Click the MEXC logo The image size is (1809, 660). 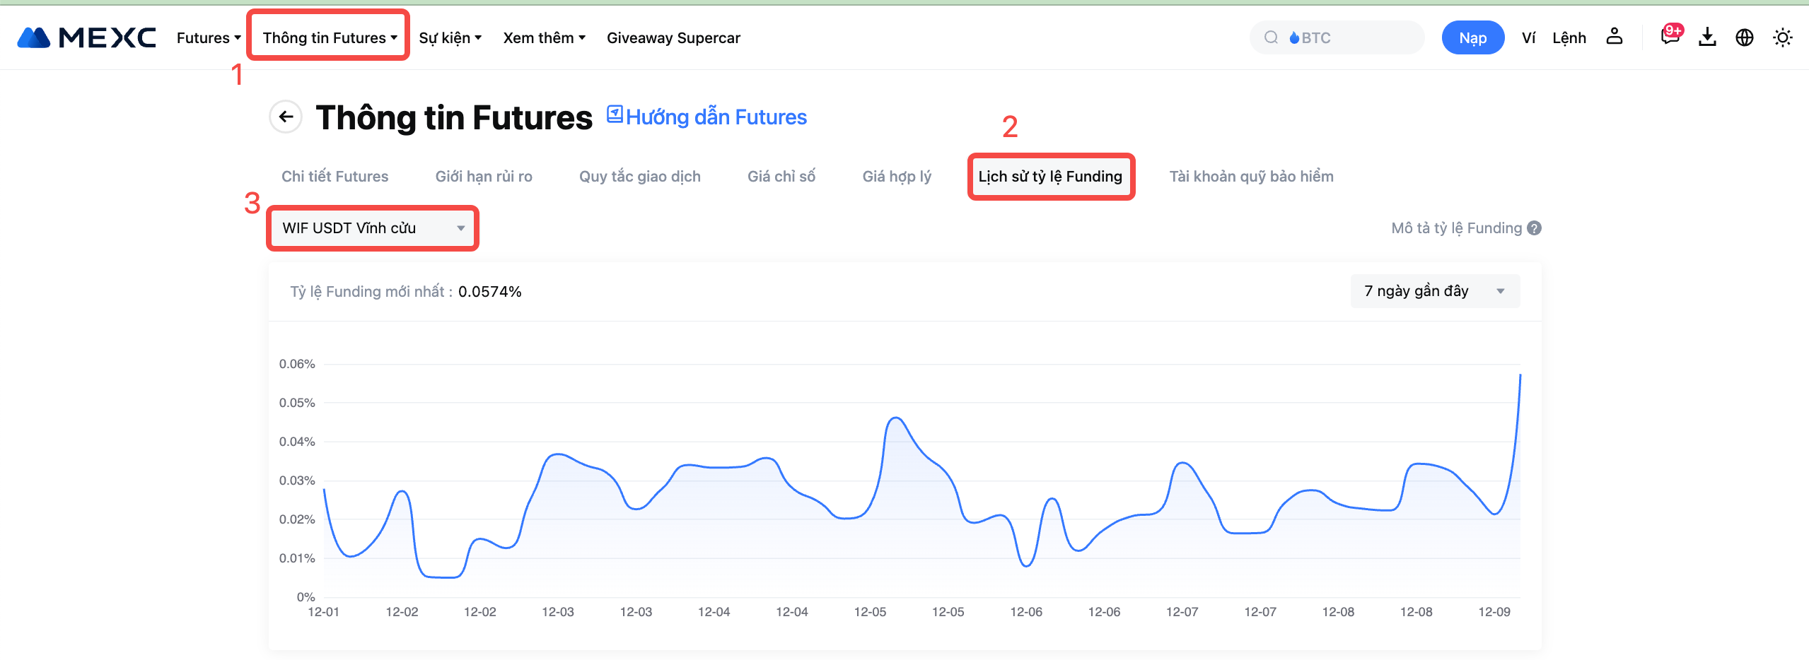pos(86,37)
